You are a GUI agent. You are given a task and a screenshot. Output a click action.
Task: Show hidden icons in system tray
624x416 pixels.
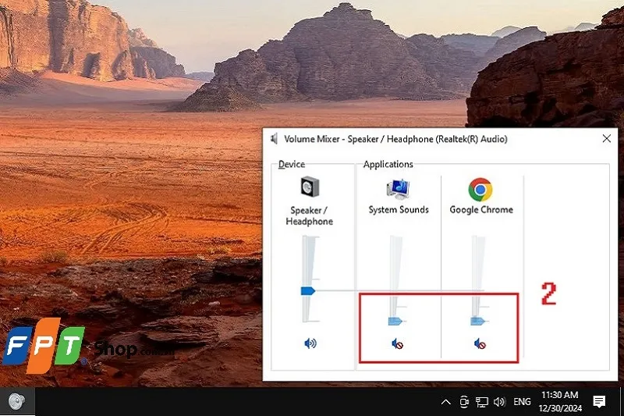pos(445,402)
